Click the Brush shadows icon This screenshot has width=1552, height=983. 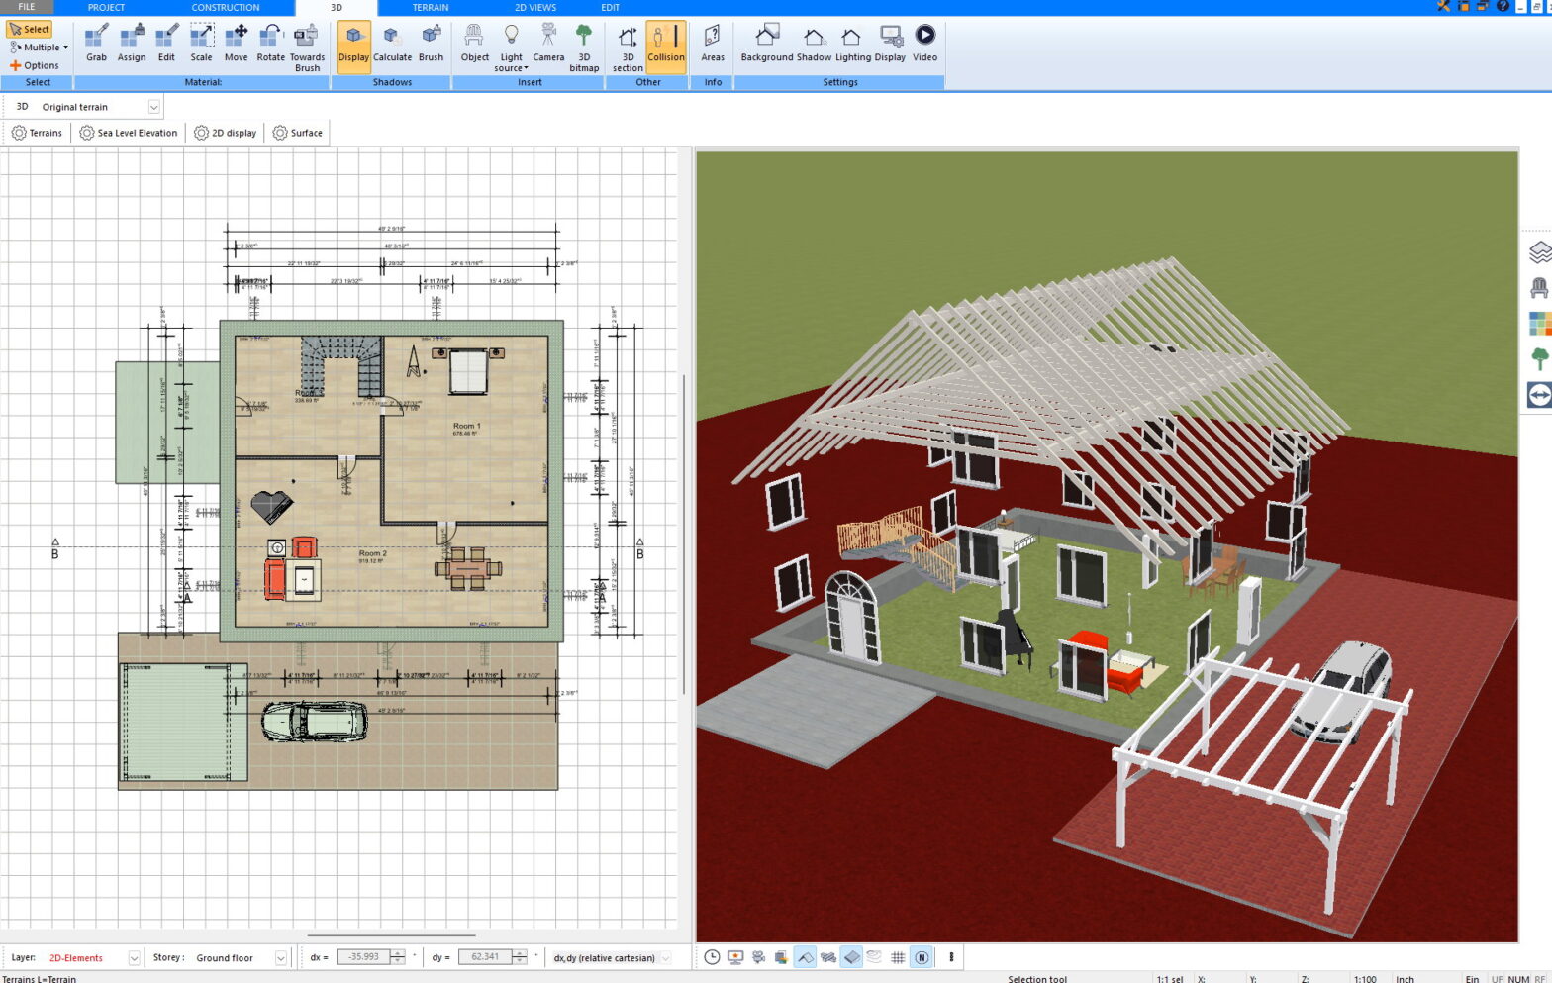pos(431,45)
